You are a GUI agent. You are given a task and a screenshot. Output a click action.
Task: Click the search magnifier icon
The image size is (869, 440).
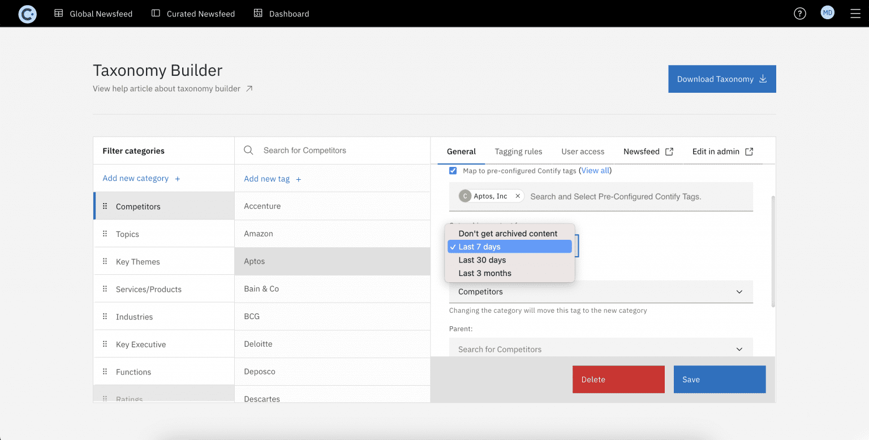pyautogui.click(x=248, y=150)
